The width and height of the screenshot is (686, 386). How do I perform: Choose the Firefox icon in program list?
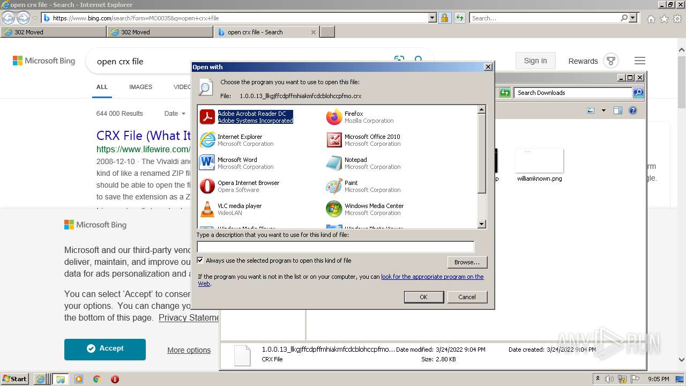pos(334,117)
